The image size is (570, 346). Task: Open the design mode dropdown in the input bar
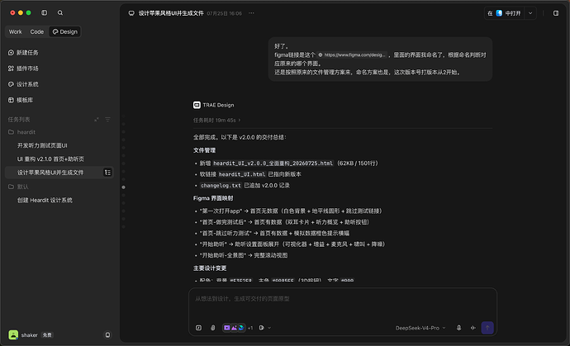click(265, 328)
